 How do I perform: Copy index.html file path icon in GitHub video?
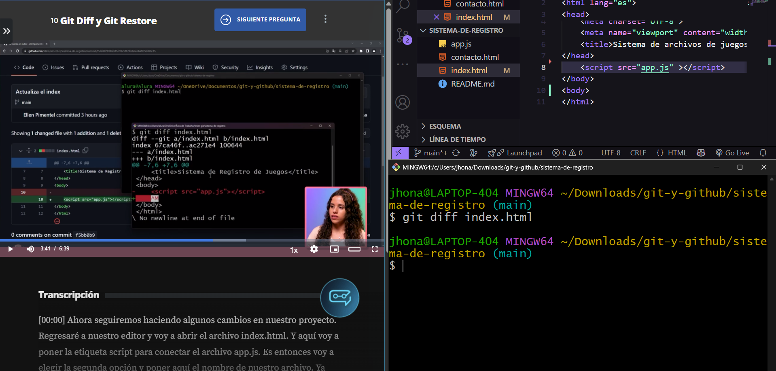pyautogui.click(x=85, y=151)
